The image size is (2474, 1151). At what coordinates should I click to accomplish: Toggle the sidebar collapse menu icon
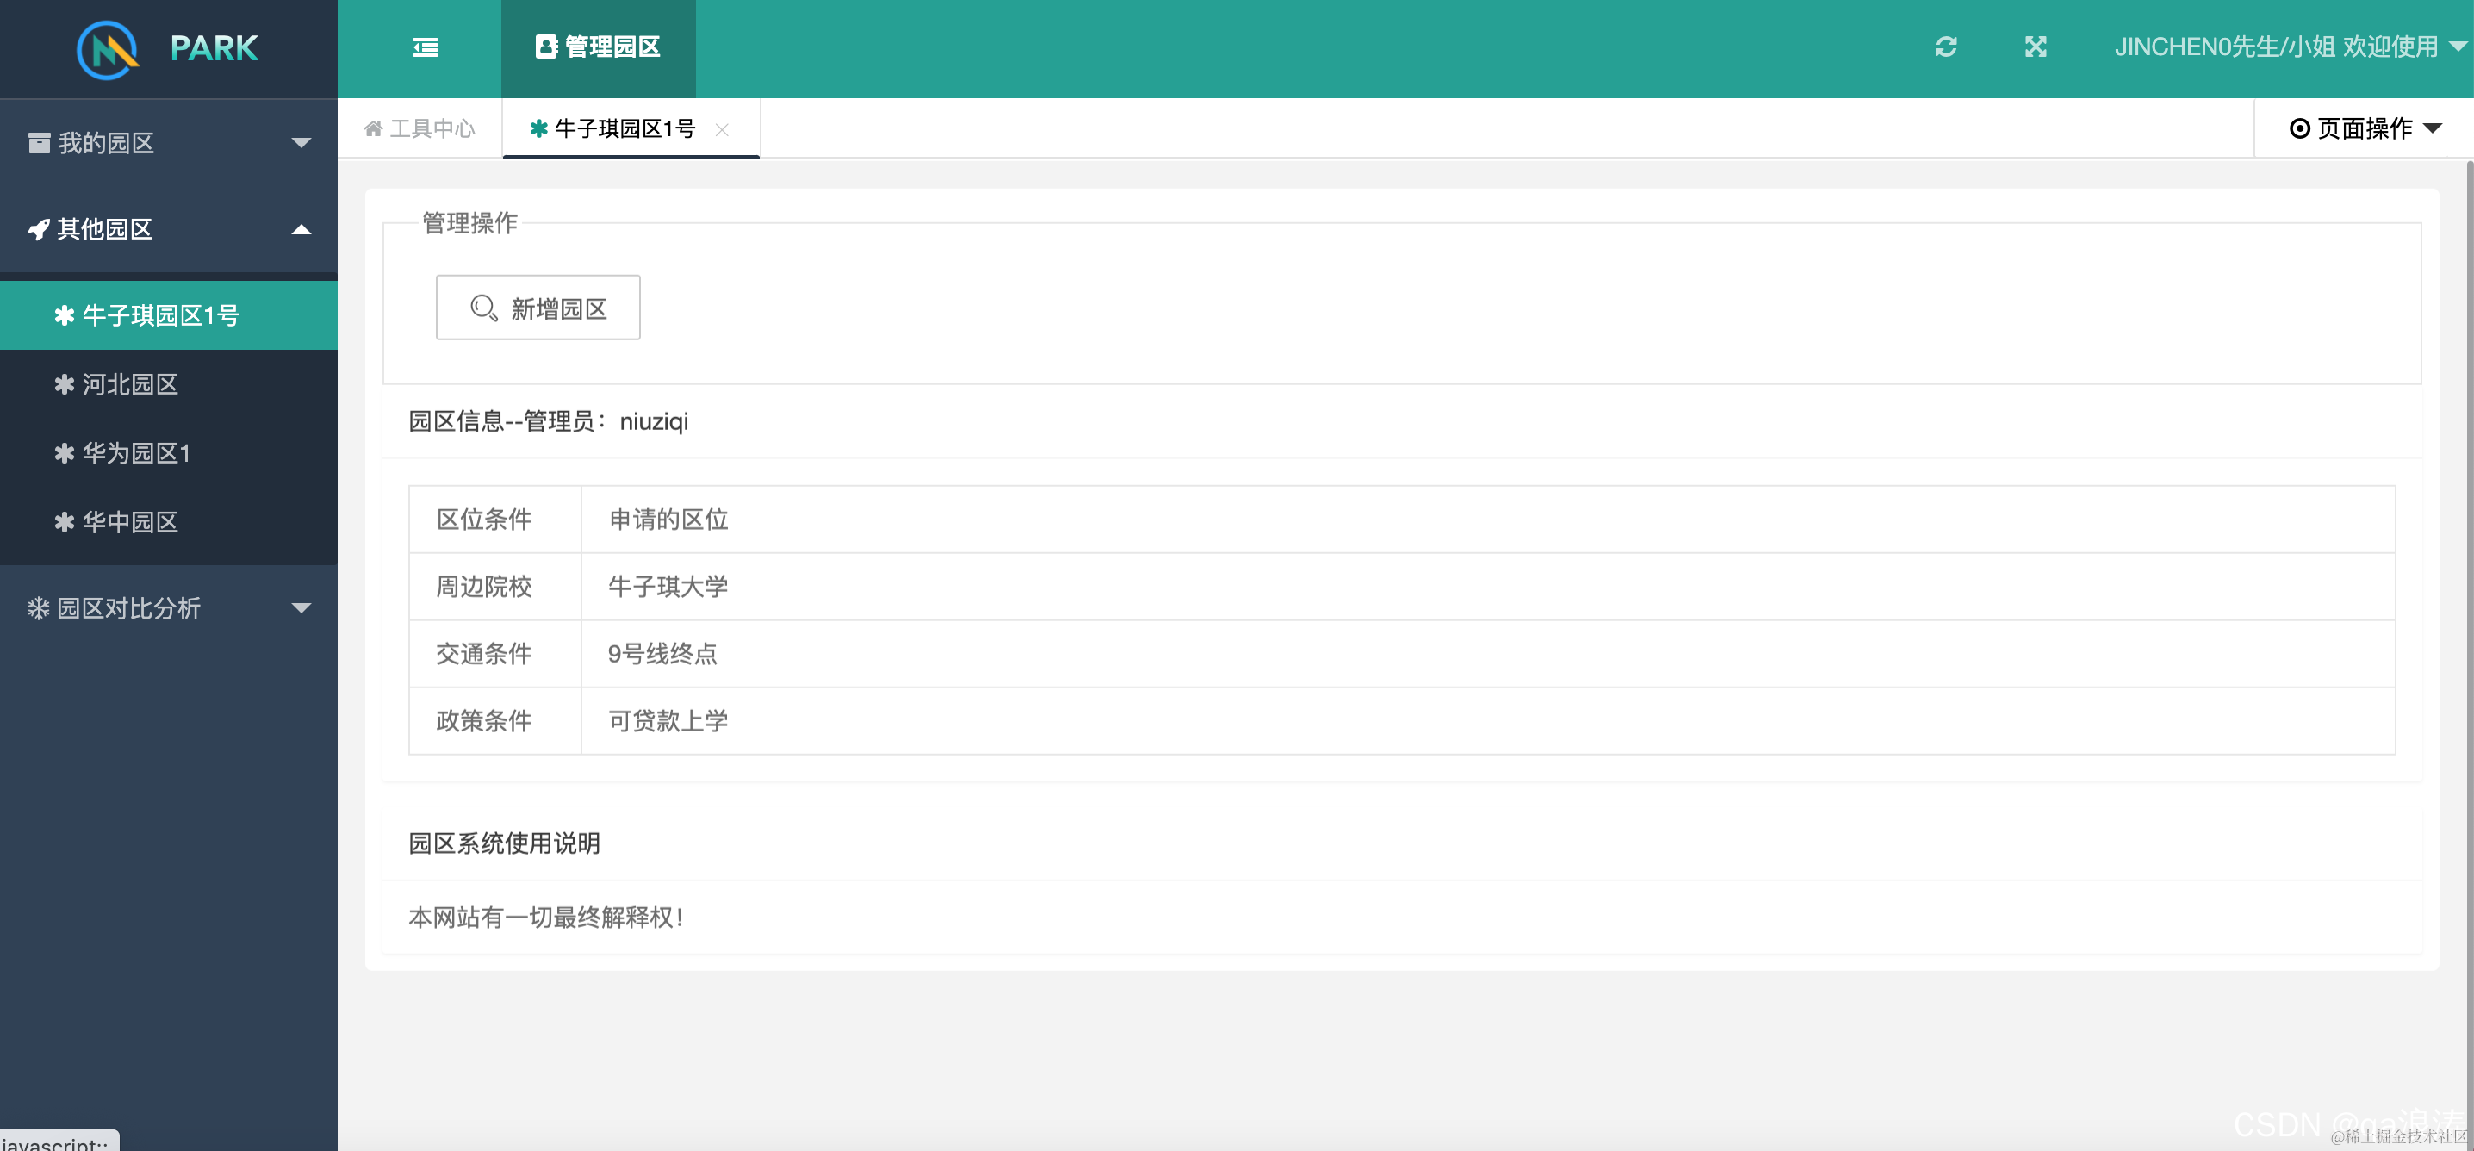426,47
